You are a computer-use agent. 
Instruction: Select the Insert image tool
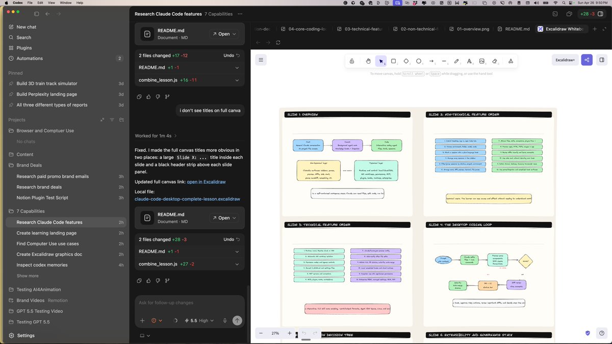coord(482,61)
